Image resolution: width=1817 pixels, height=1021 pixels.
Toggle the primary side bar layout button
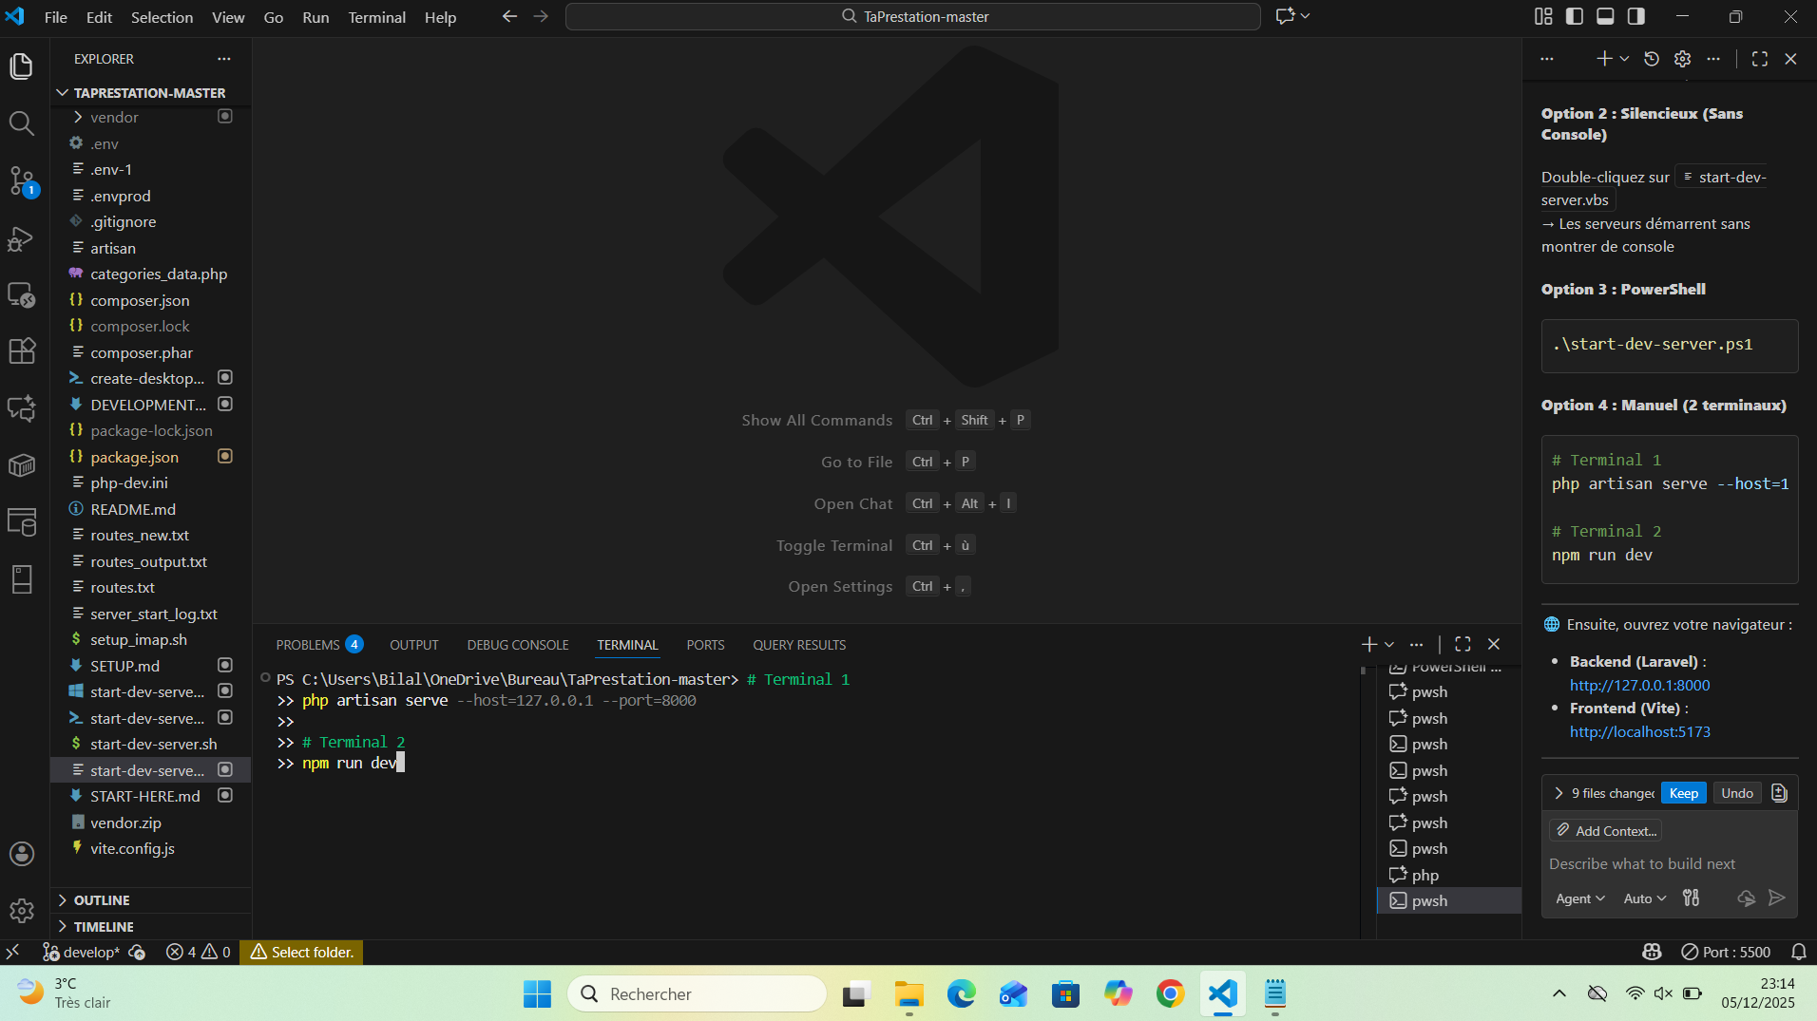(x=1575, y=16)
